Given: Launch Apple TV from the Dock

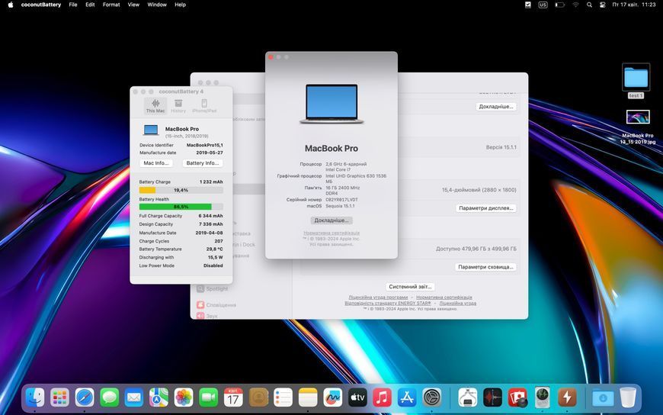Looking at the screenshot, I should point(357,397).
